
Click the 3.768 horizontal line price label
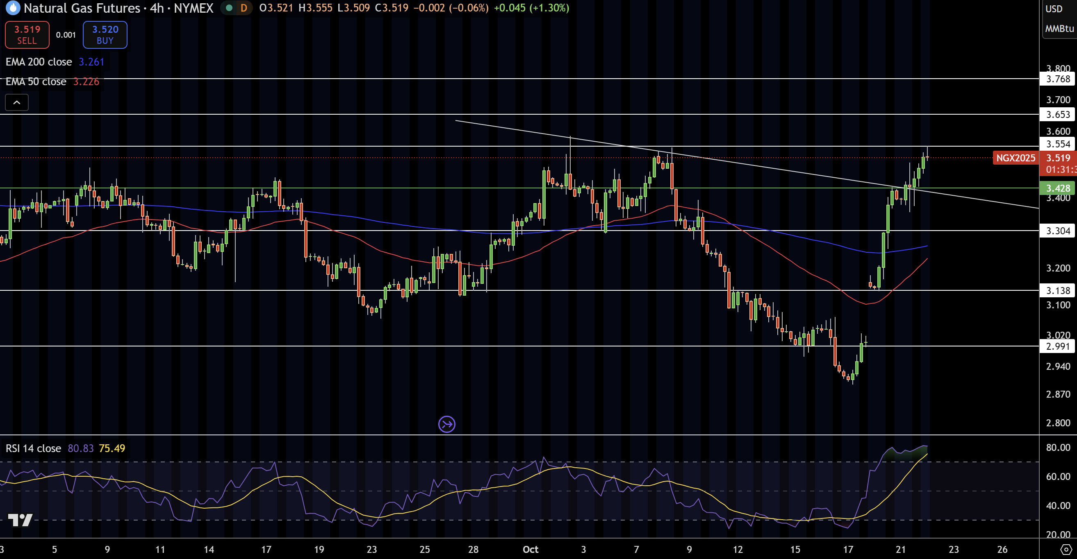pyautogui.click(x=1057, y=79)
